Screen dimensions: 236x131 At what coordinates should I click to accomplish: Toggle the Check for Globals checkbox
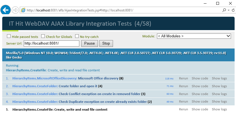click(43, 36)
